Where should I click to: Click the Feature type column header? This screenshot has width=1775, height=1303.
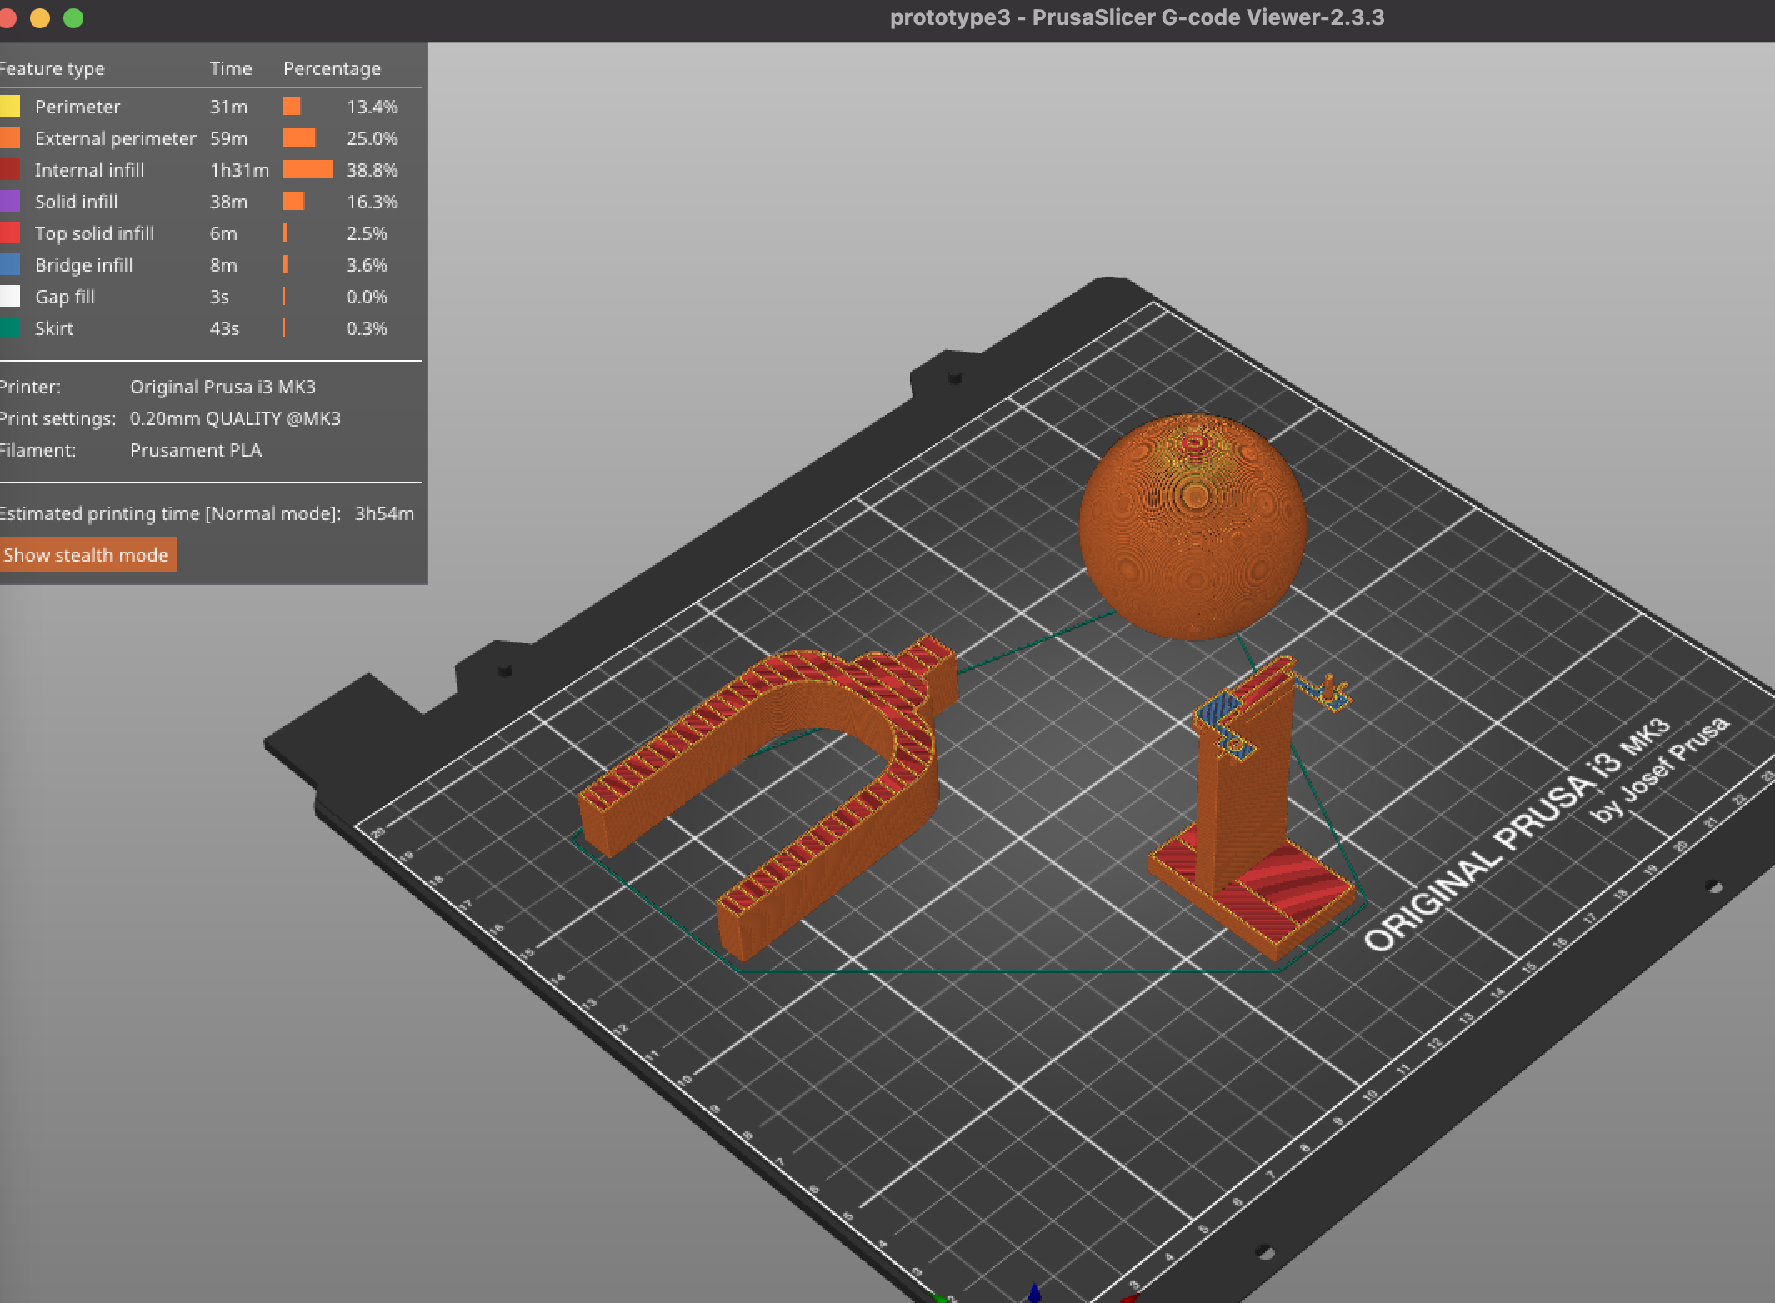(x=52, y=68)
